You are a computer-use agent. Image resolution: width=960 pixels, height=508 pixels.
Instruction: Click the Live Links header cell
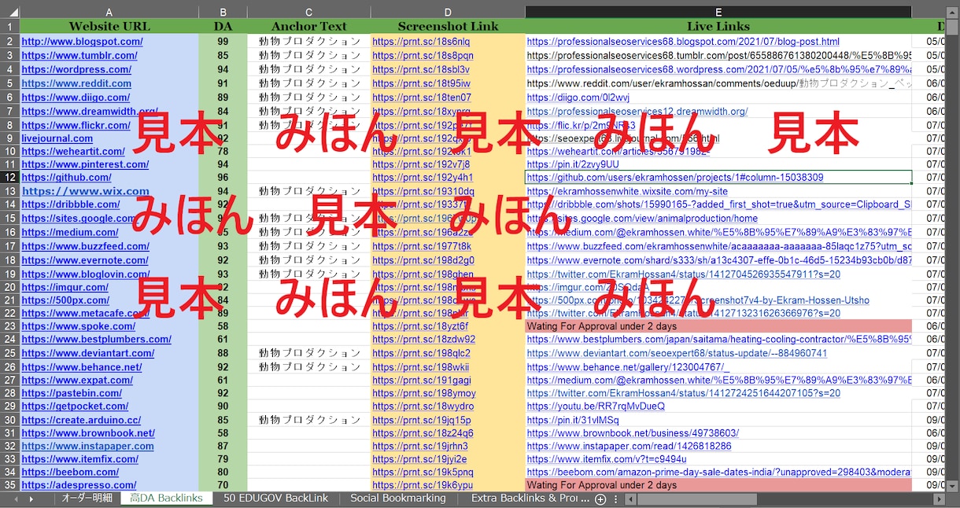point(718,26)
